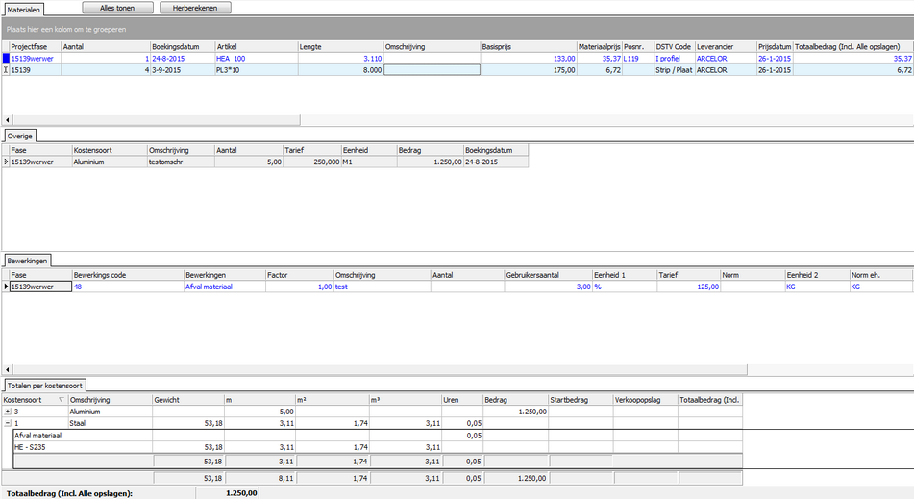Image resolution: width=914 pixels, height=499 pixels.
Task: Click the 3,00 Gebruikersaantal cell
Action: [x=548, y=287]
